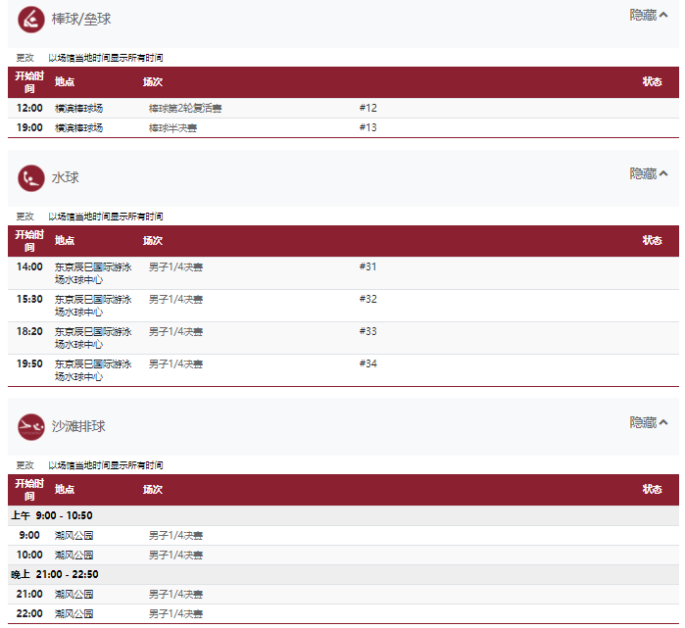
Task: Click match number #34
Action: click(x=367, y=363)
